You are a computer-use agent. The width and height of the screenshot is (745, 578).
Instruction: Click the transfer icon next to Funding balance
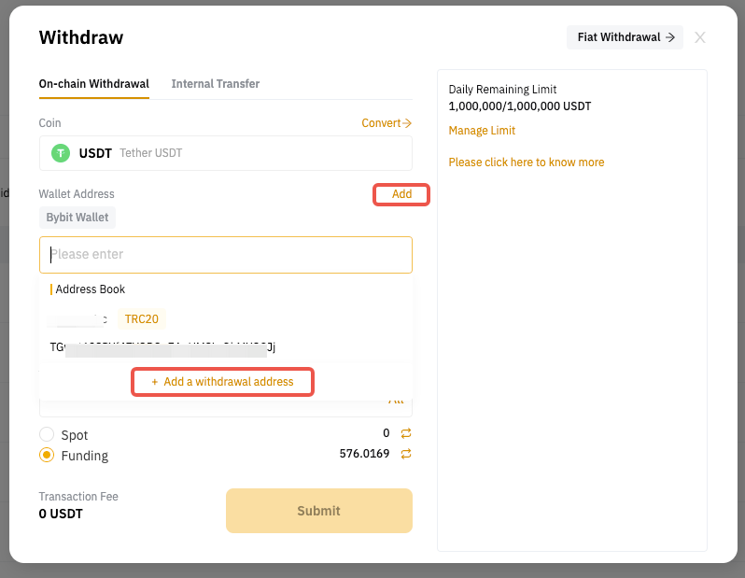pyautogui.click(x=406, y=454)
